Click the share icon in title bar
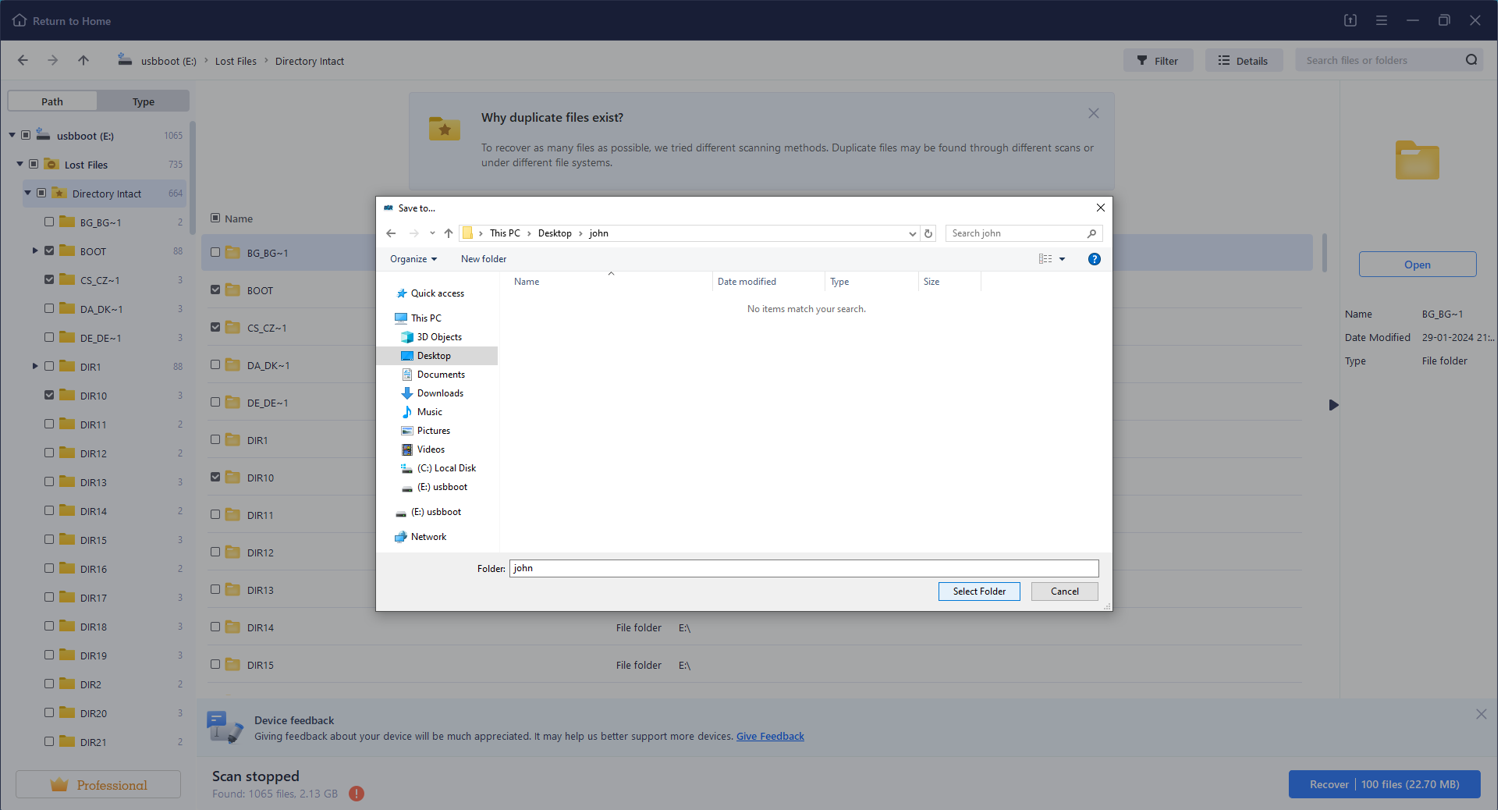1501x810 pixels. [x=1350, y=20]
